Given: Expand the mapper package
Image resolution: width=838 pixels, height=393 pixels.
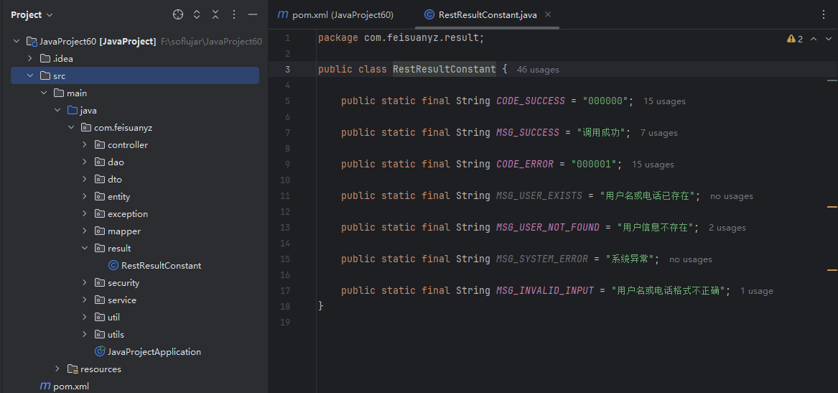Looking at the screenshot, I should pyautogui.click(x=85, y=231).
